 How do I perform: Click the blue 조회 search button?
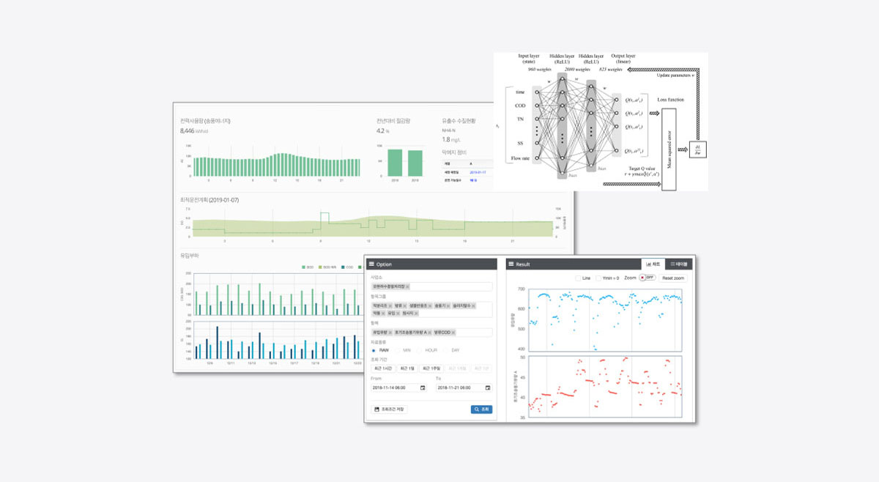tap(481, 409)
